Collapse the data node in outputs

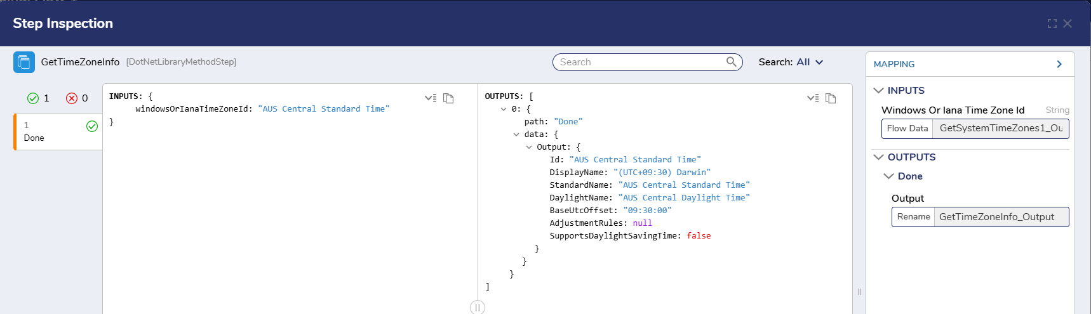coord(516,134)
